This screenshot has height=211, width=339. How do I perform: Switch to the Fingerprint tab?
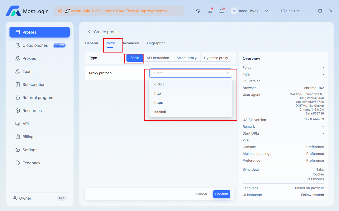pos(156,43)
